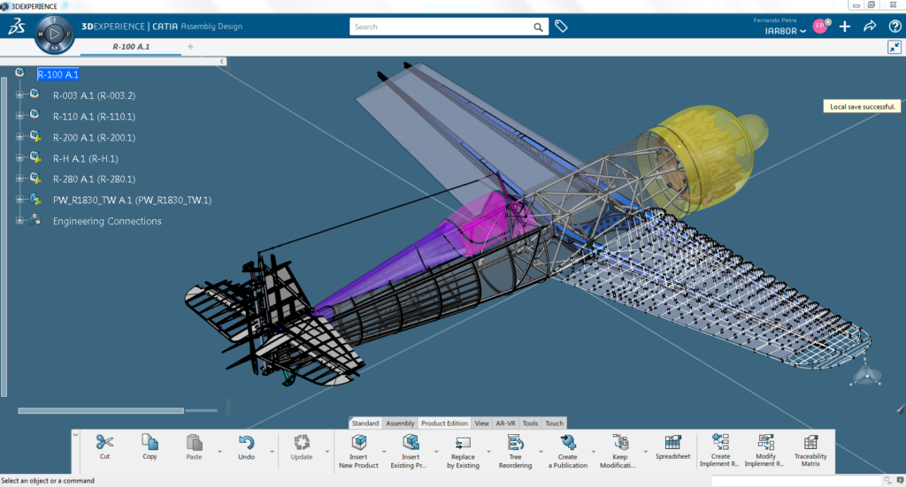Expand the R-H A.1 tree node
This screenshot has width=906, height=487.
19,157
